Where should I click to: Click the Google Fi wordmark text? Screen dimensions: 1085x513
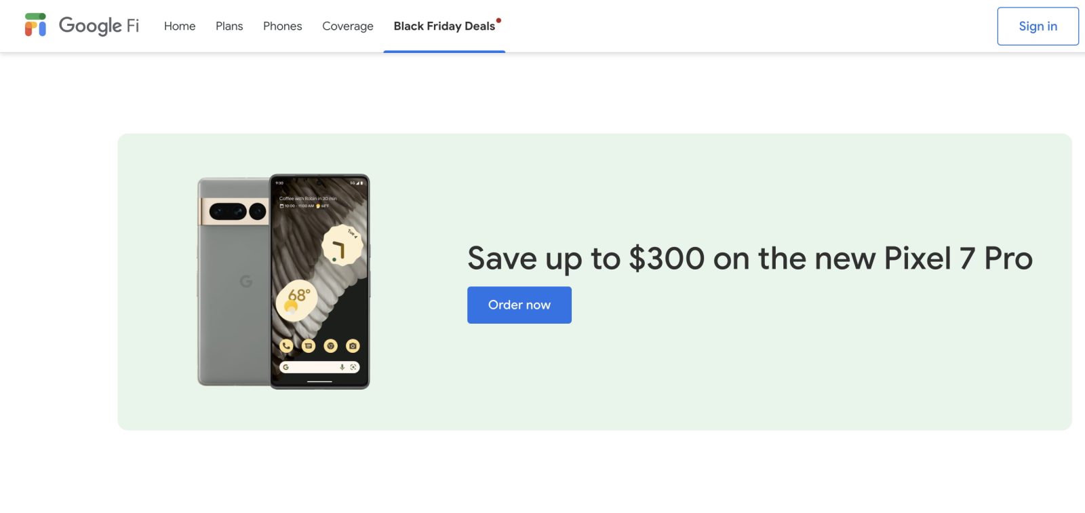click(99, 26)
